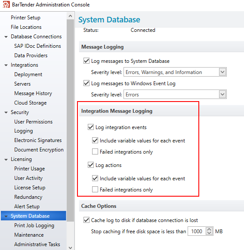
Task: Open Data Providers page
Action: tap(31, 56)
